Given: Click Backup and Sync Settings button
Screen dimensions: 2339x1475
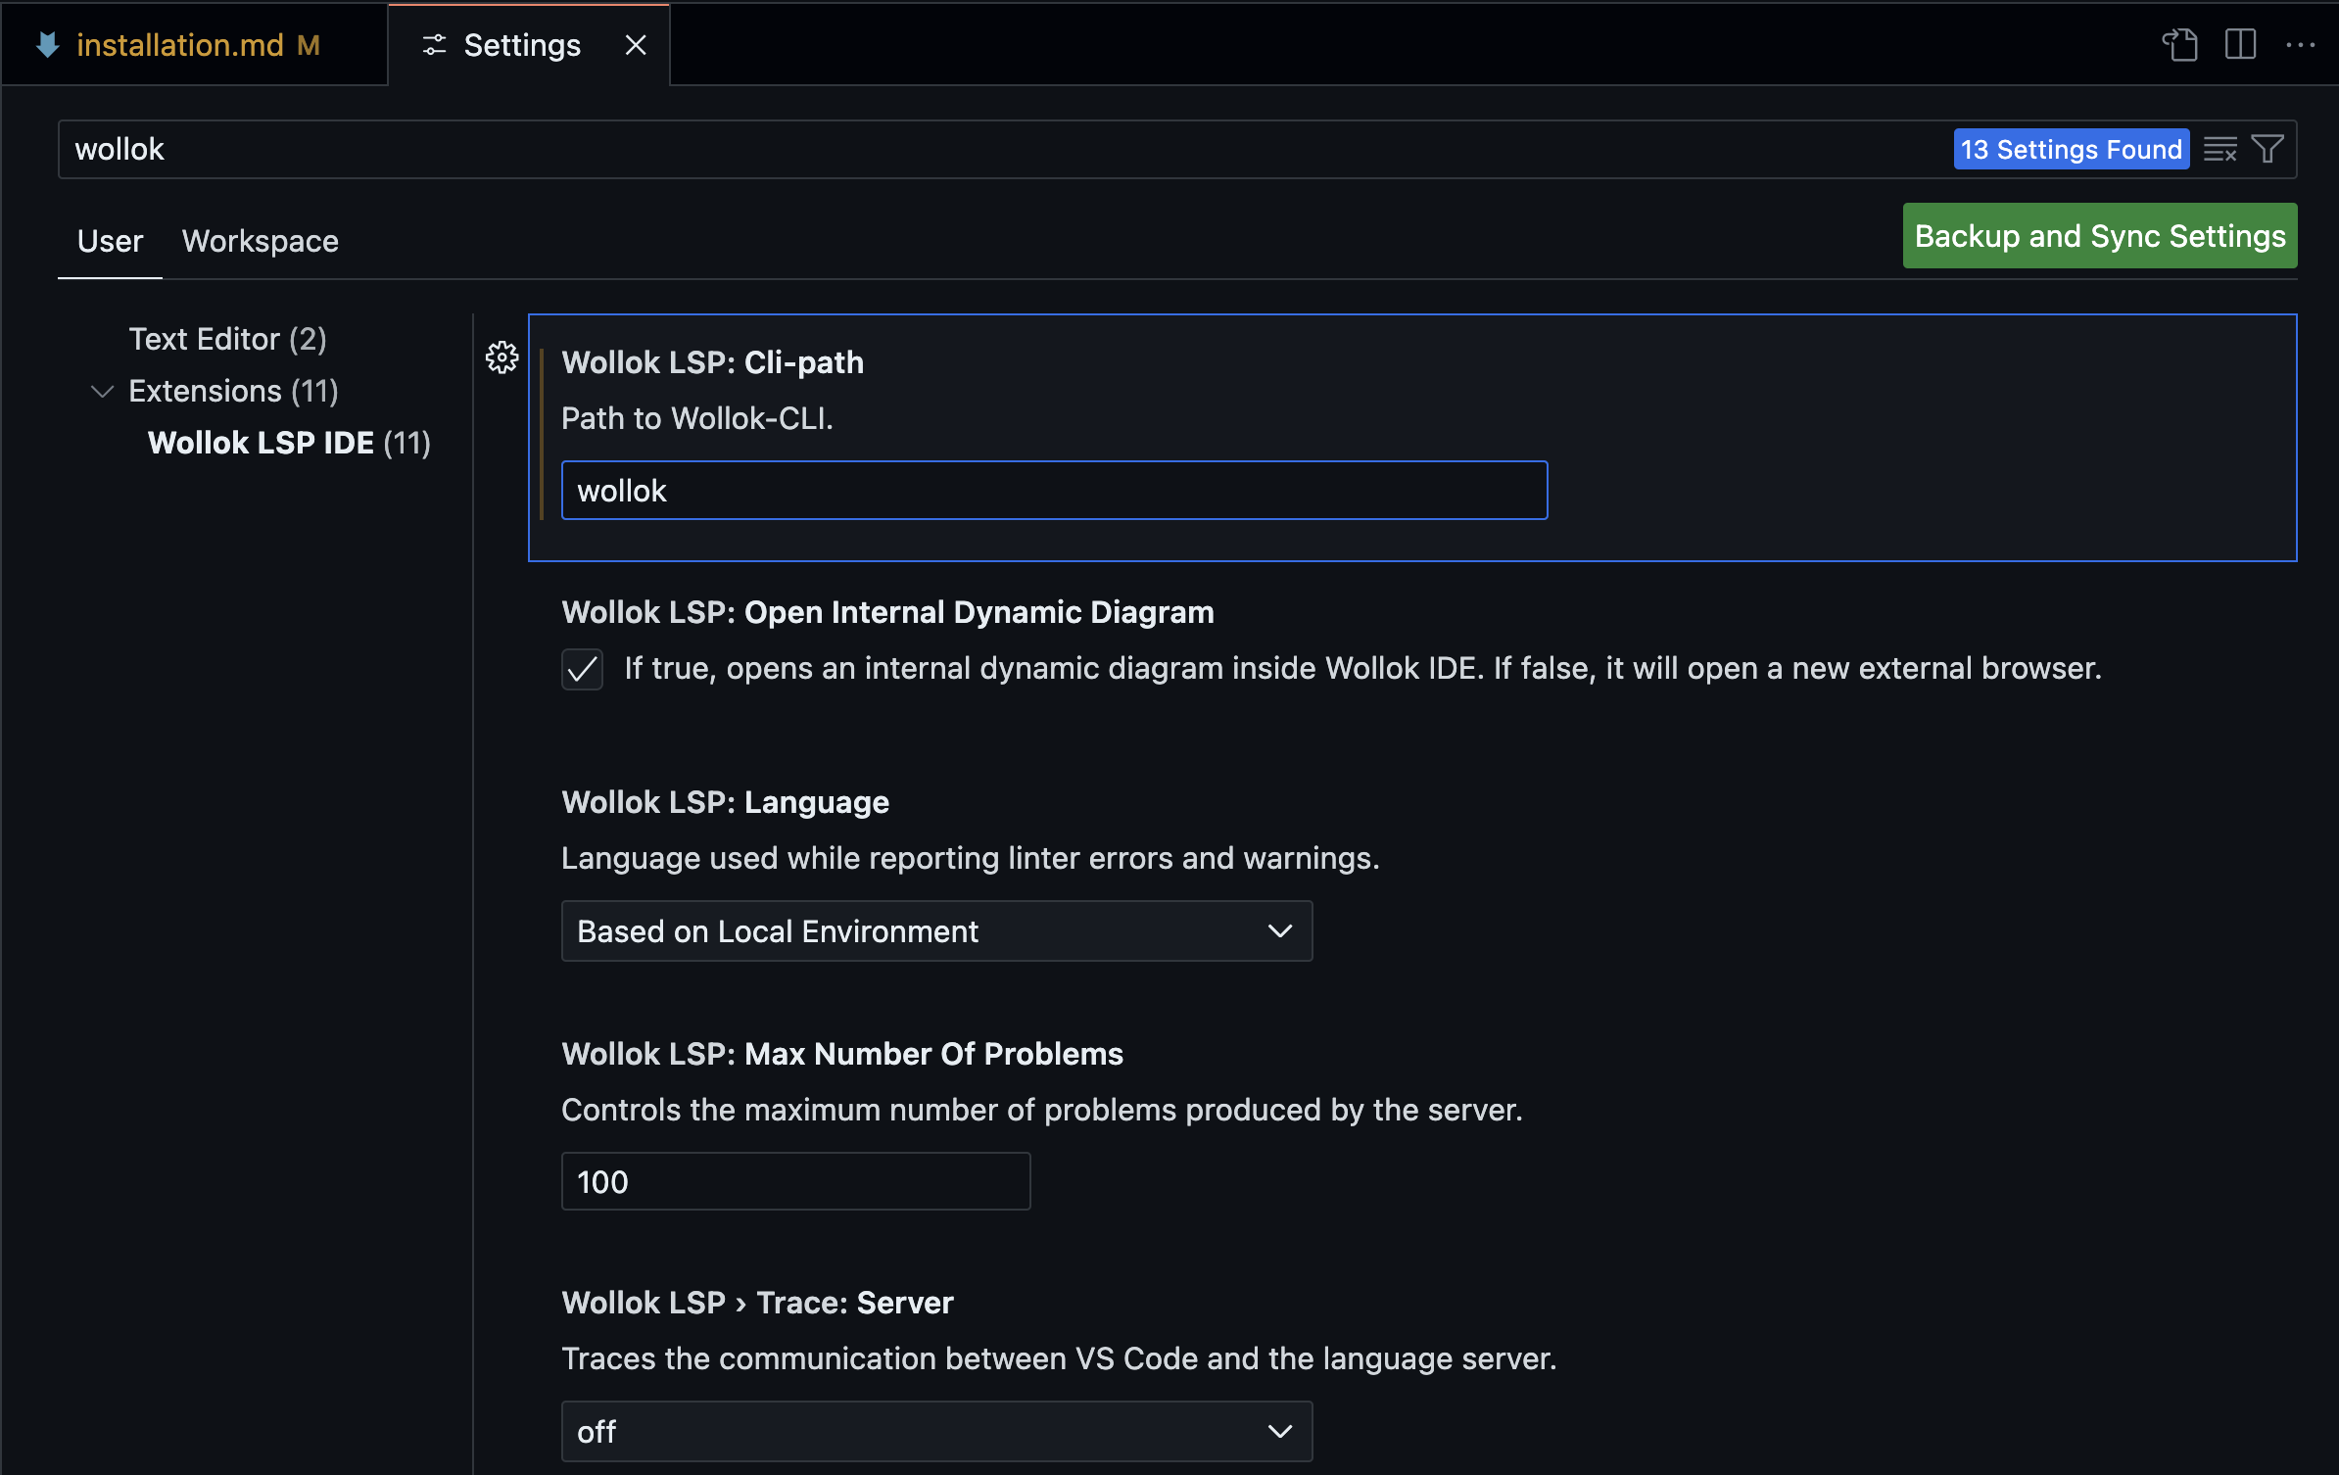Looking at the screenshot, I should coord(2099,236).
